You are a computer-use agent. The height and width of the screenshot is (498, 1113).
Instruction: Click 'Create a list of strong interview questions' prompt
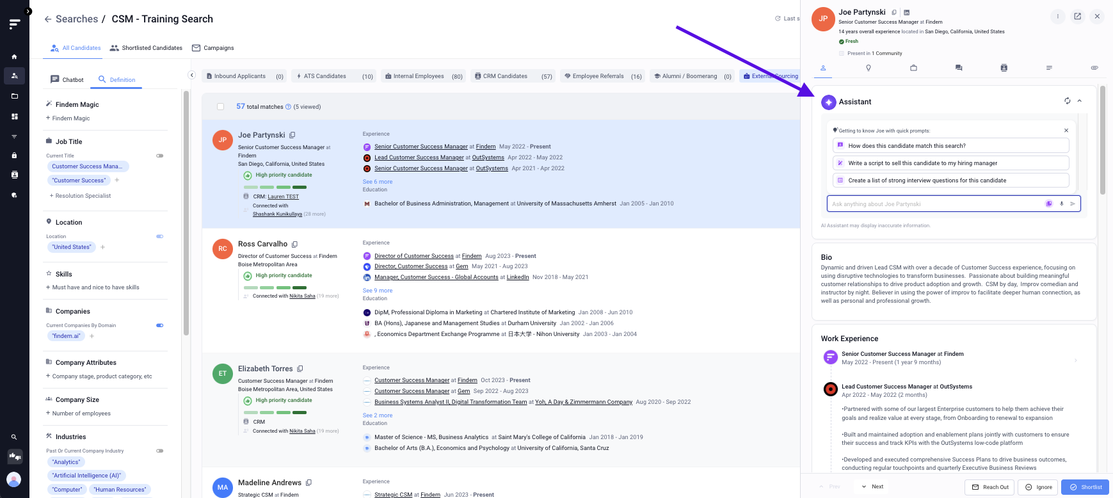(x=950, y=181)
